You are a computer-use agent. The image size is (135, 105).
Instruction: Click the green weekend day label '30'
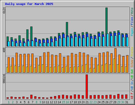(x=123, y=102)
